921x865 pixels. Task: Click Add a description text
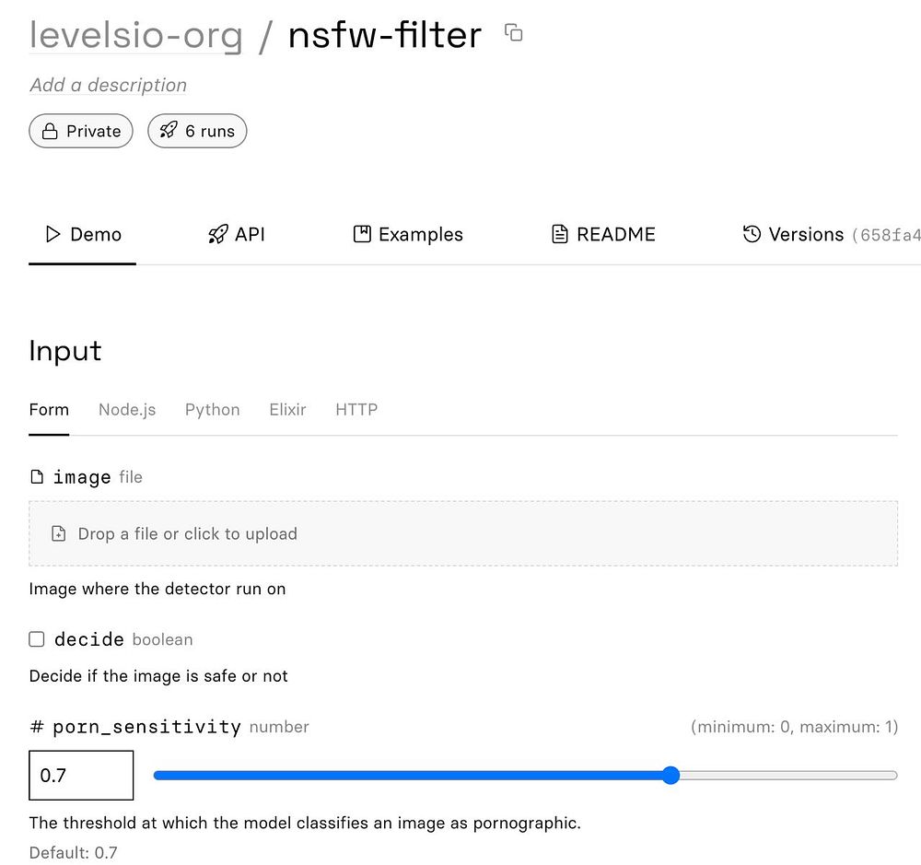(x=108, y=85)
